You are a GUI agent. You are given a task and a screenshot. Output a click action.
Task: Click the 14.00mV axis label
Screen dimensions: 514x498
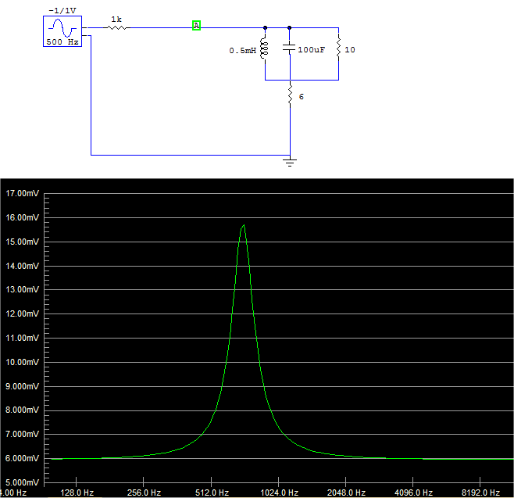point(23,266)
